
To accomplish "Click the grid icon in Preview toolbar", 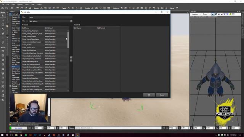I will coord(233,14).
